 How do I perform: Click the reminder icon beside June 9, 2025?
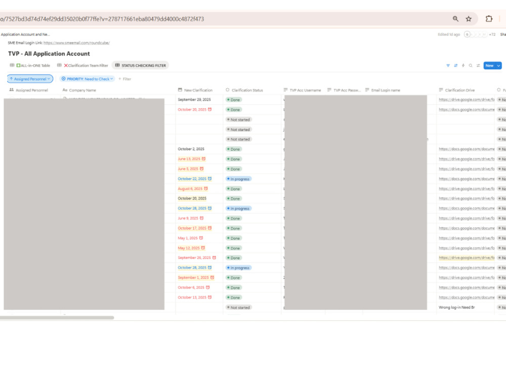click(202, 218)
